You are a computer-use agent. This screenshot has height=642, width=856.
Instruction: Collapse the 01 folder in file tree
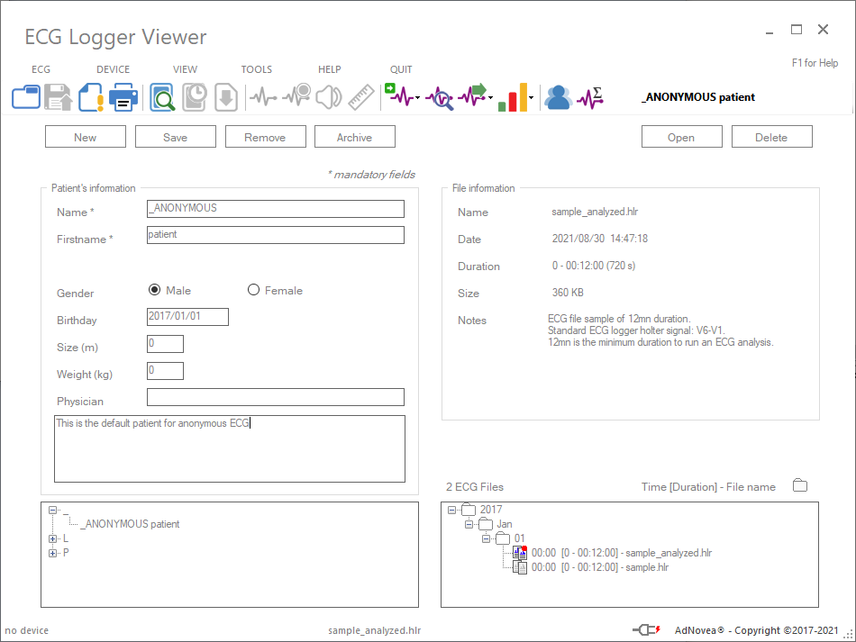tap(486, 539)
